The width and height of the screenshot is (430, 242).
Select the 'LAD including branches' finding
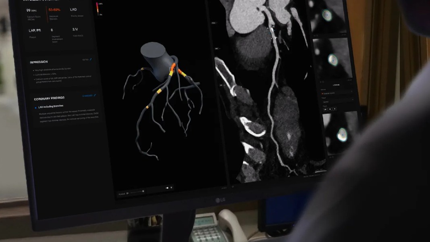51,106
